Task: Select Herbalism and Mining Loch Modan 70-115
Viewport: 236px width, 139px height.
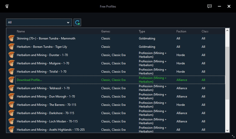Action: coord(47,121)
